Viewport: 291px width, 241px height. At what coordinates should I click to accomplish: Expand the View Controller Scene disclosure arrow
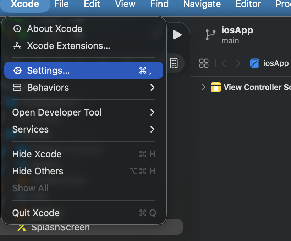[203, 87]
